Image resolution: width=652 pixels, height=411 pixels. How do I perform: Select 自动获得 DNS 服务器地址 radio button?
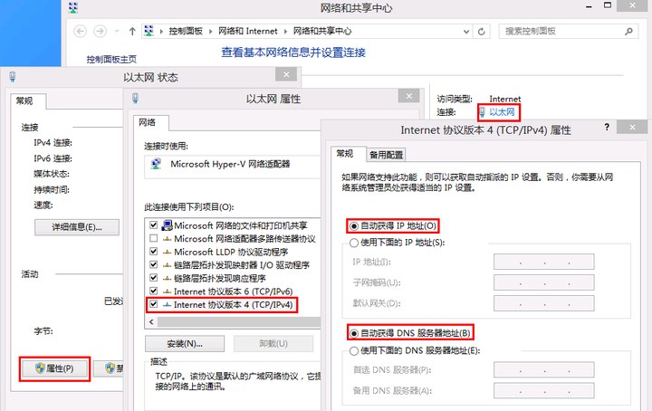coord(354,333)
